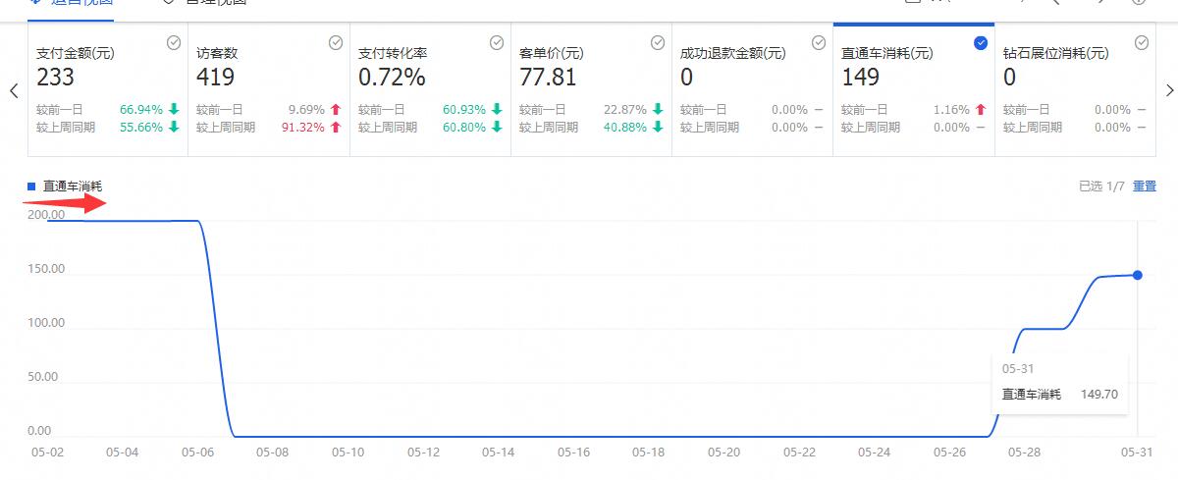This screenshot has height=480, width=1178.
Task: Click the red up arrow beside 91.32%
Action: point(336,128)
